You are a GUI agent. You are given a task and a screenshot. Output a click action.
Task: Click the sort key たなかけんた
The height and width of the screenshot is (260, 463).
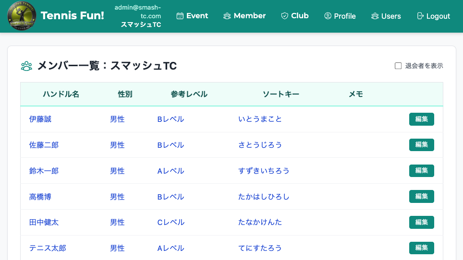[260, 222]
